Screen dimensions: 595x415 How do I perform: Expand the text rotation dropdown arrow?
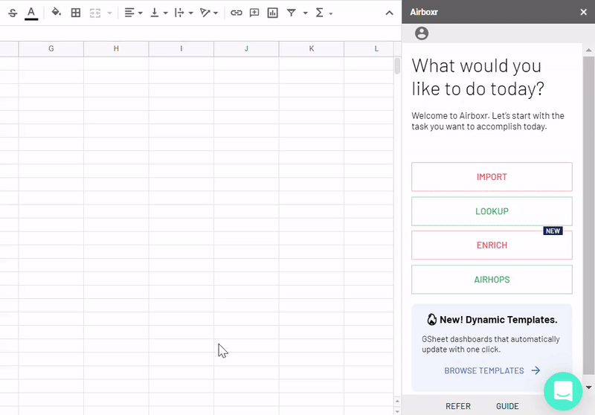click(x=216, y=13)
